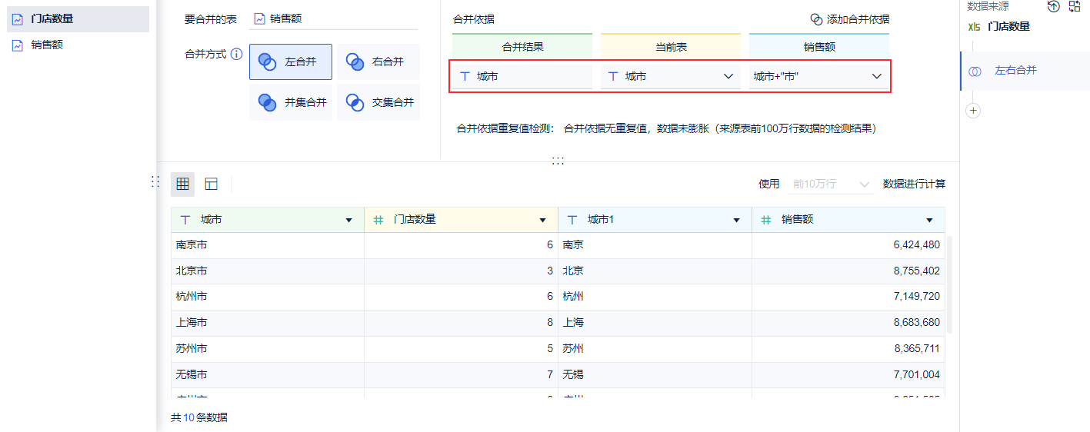The width and height of the screenshot is (1090, 432).
Task: Click the plus icon to add a step
Action: (973, 111)
